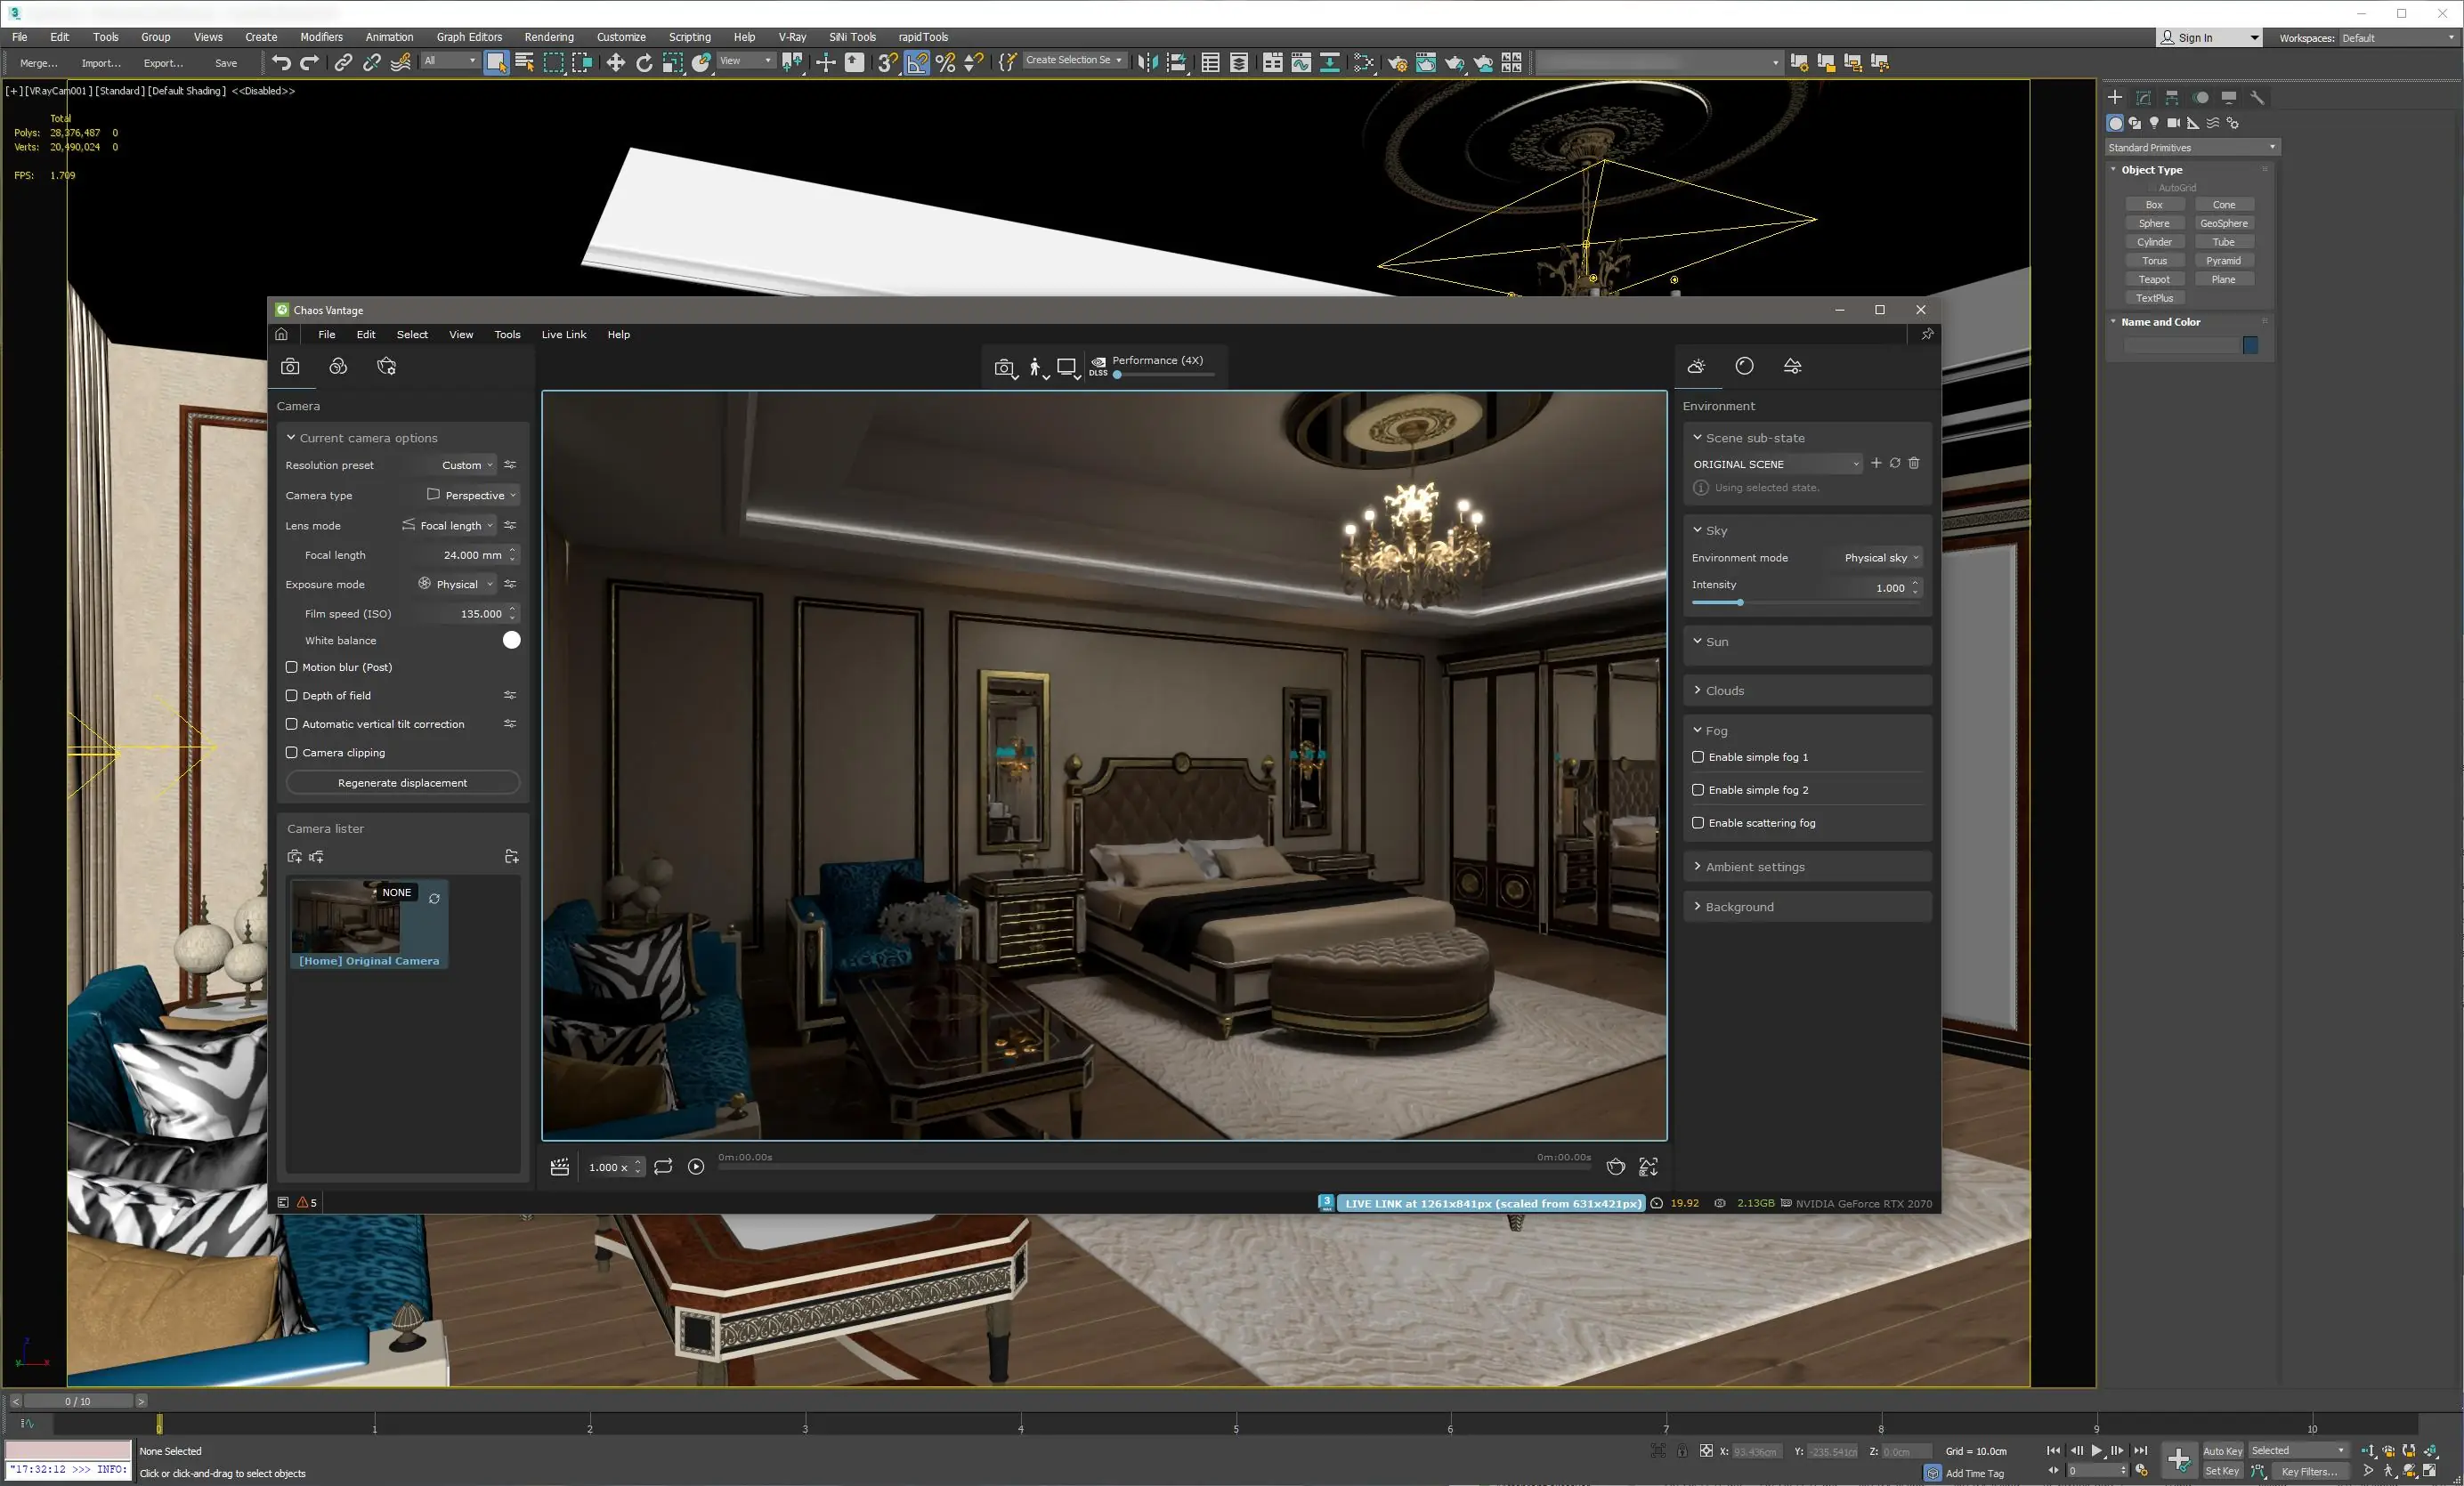Image resolution: width=2464 pixels, height=1486 pixels.
Task: Open the Rendering menu in 3ds Max
Action: (x=548, y=37)
